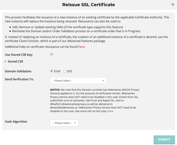Open the Hash Algorithm dropdown
Image resolution: width=177 pixels, height=145 pixels.
[x=64, y=123]
